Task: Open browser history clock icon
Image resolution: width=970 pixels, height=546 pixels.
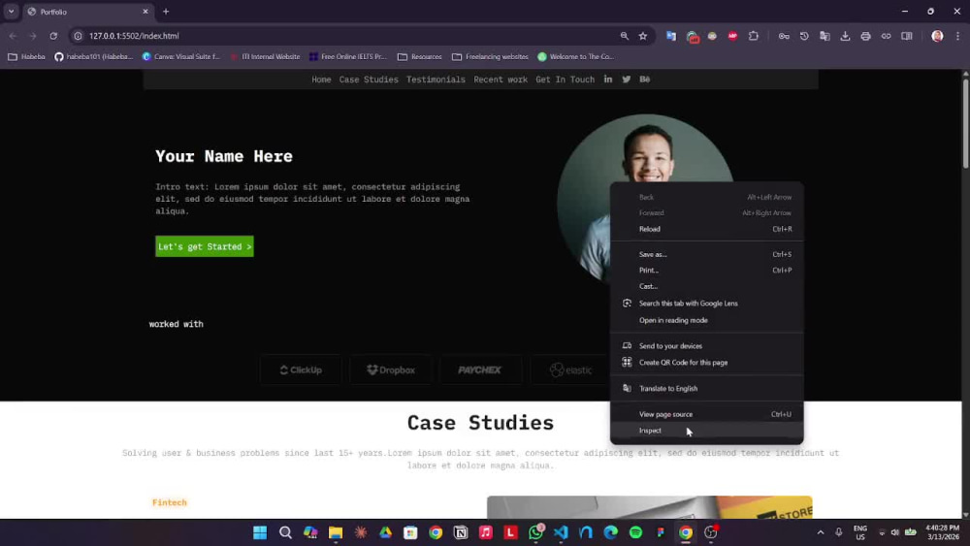Action: pos(804,36)
